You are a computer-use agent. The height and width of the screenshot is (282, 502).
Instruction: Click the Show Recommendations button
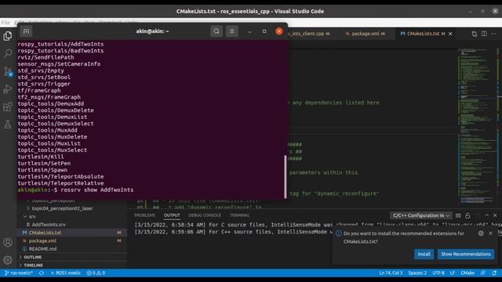(x=466, y=254)
